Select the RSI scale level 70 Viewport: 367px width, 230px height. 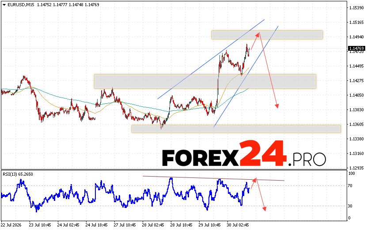coord(350,186)
